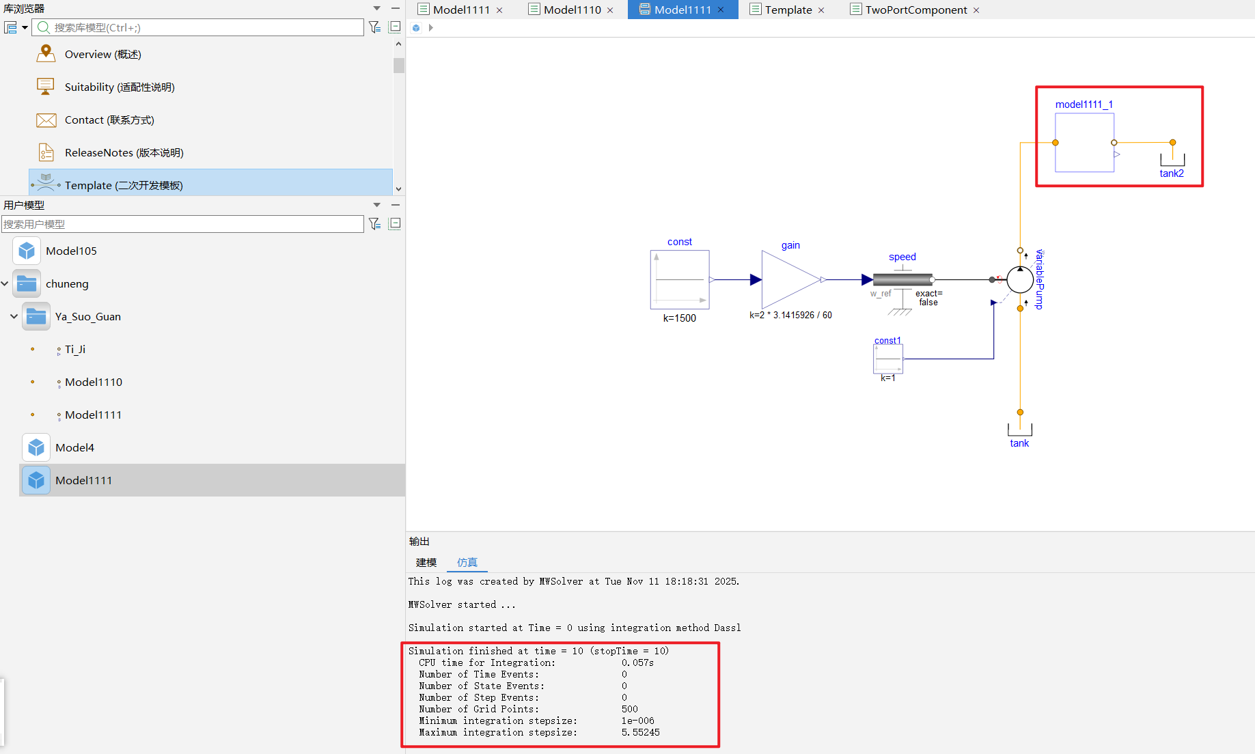Click the k=1500 parameter label
The height and width of the screenshot is (754, 1255).
pos(680,318)
